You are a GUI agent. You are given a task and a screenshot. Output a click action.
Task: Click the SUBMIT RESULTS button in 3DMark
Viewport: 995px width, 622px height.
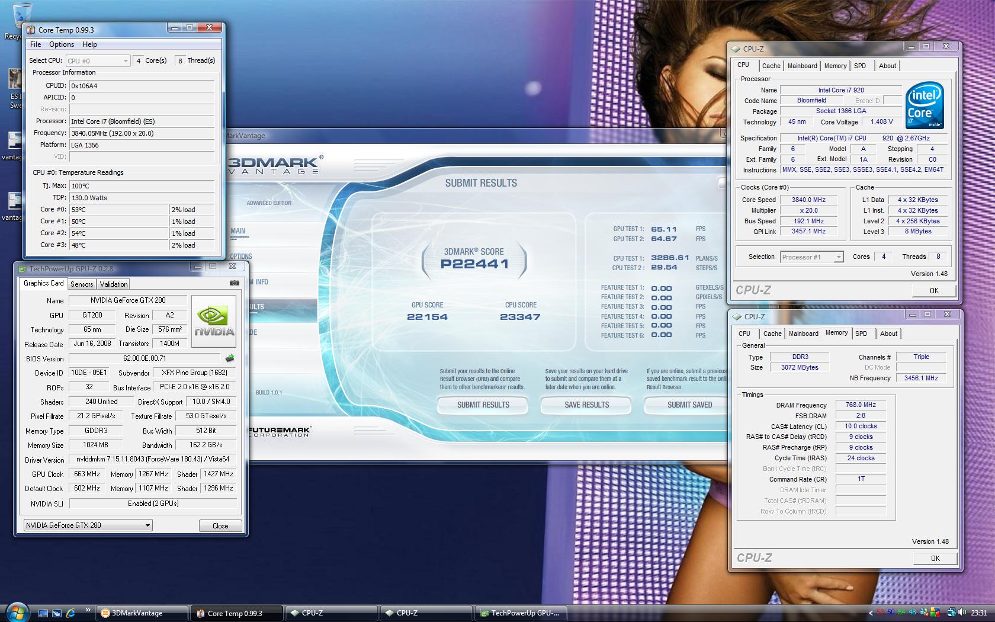pos(483,405)
